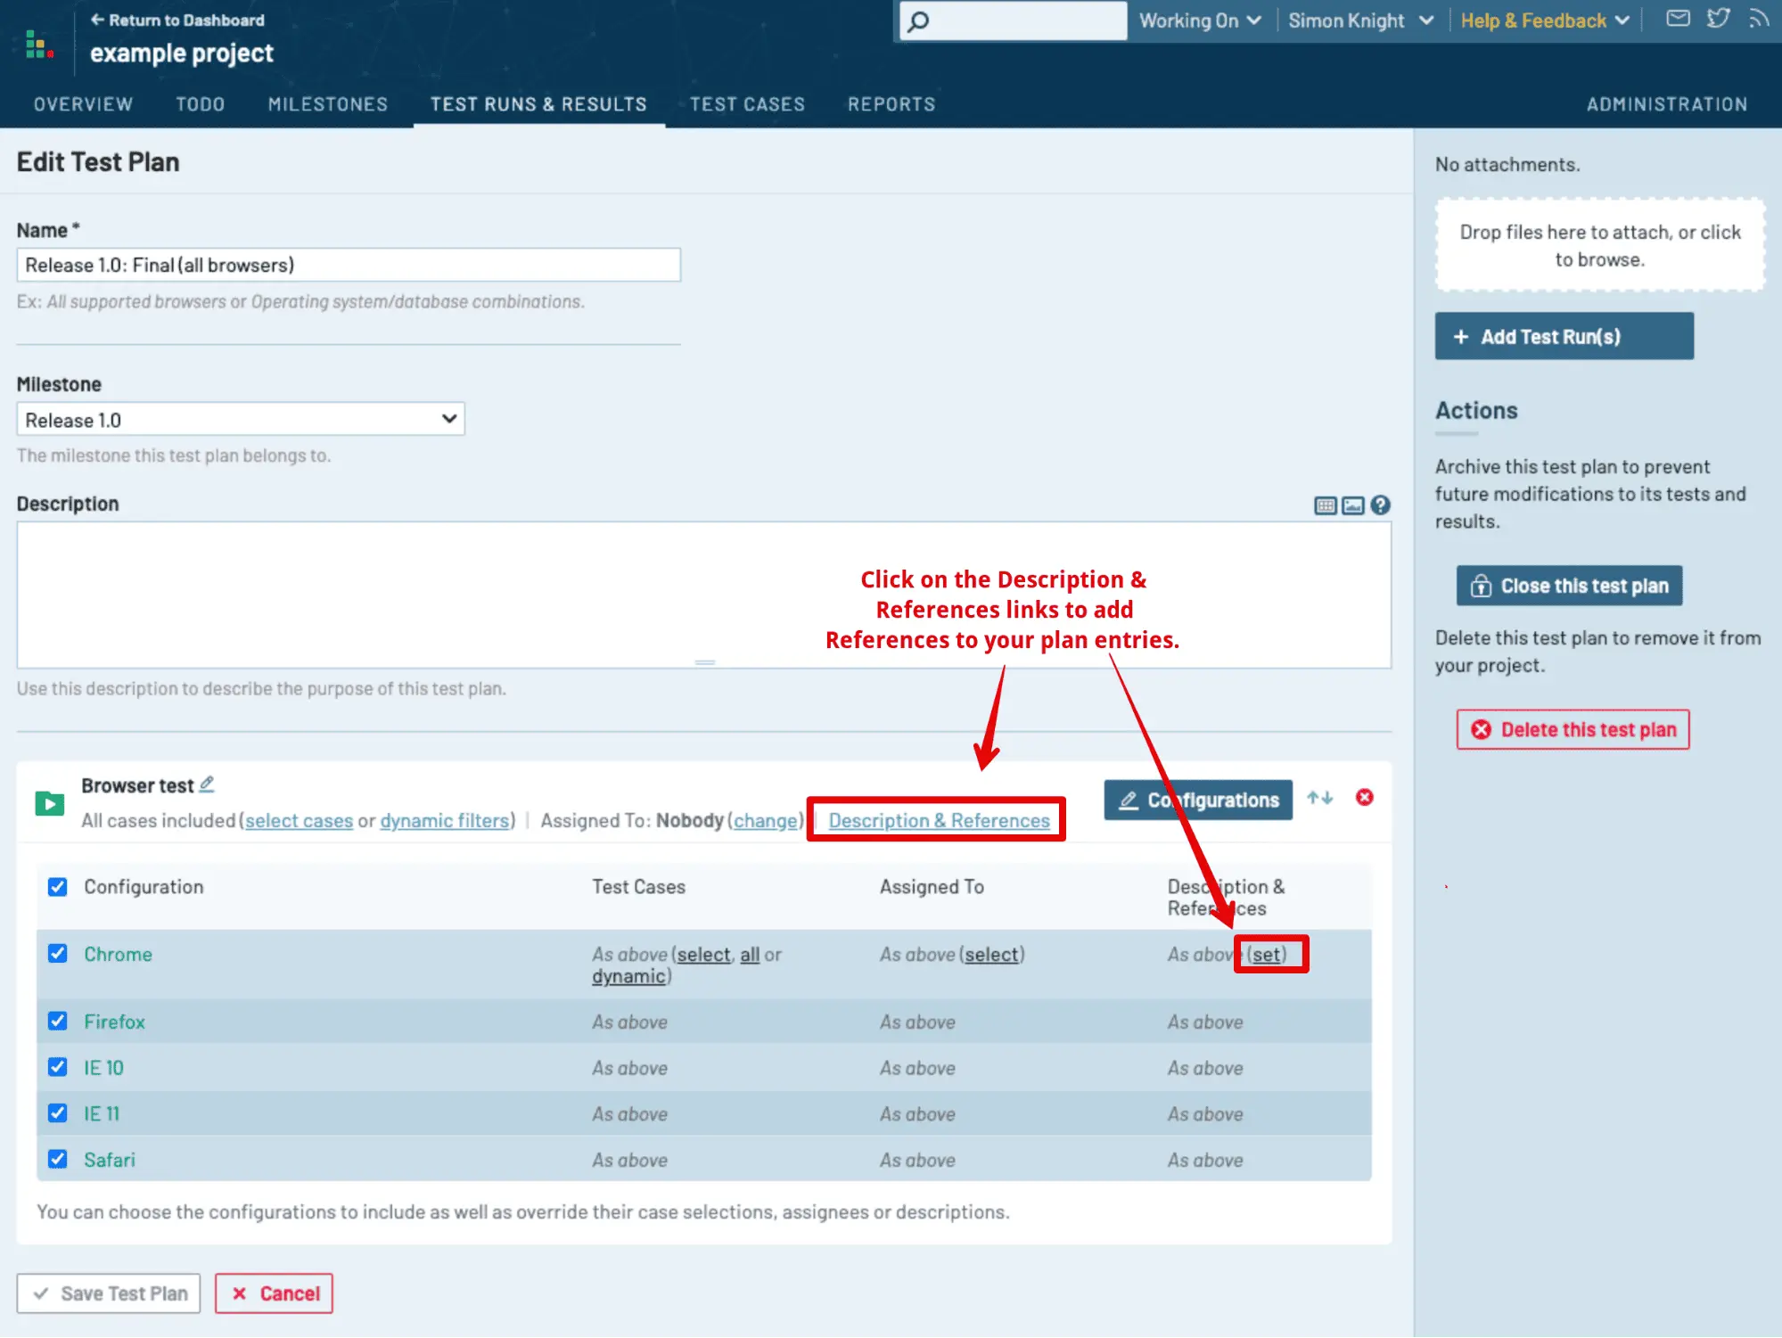Click the insert image icon above Description
This screenshot has height=1338, width=1782.
pyautogui.click(x=1353, y=505)
